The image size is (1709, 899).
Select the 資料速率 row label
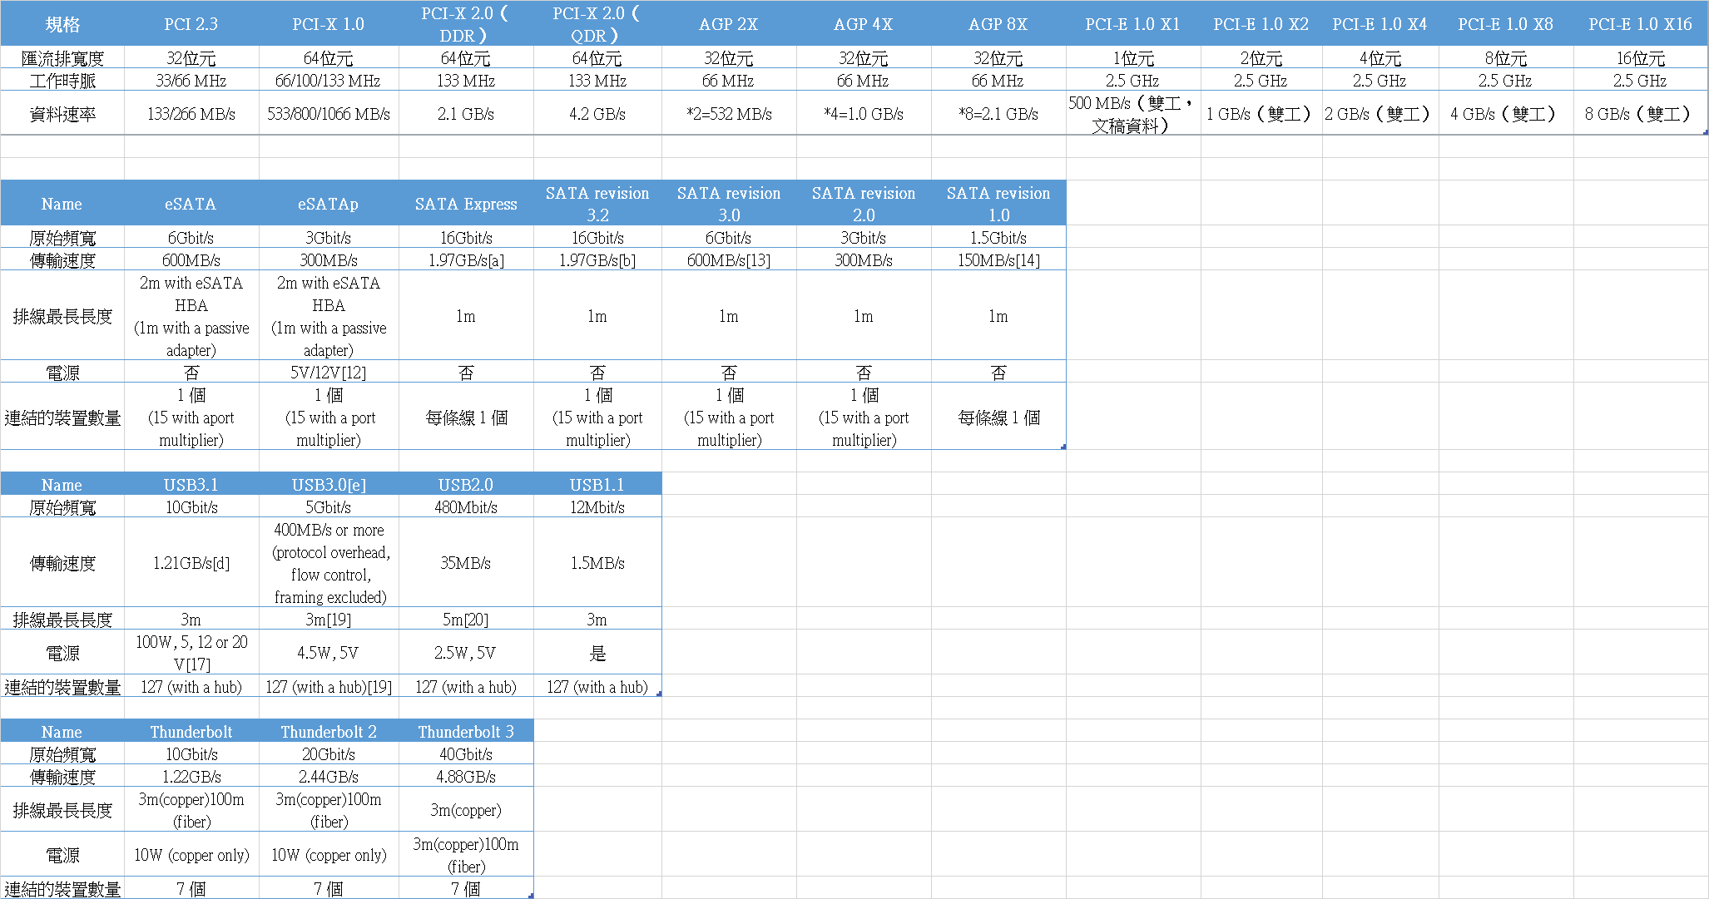(x=62, y=113)
